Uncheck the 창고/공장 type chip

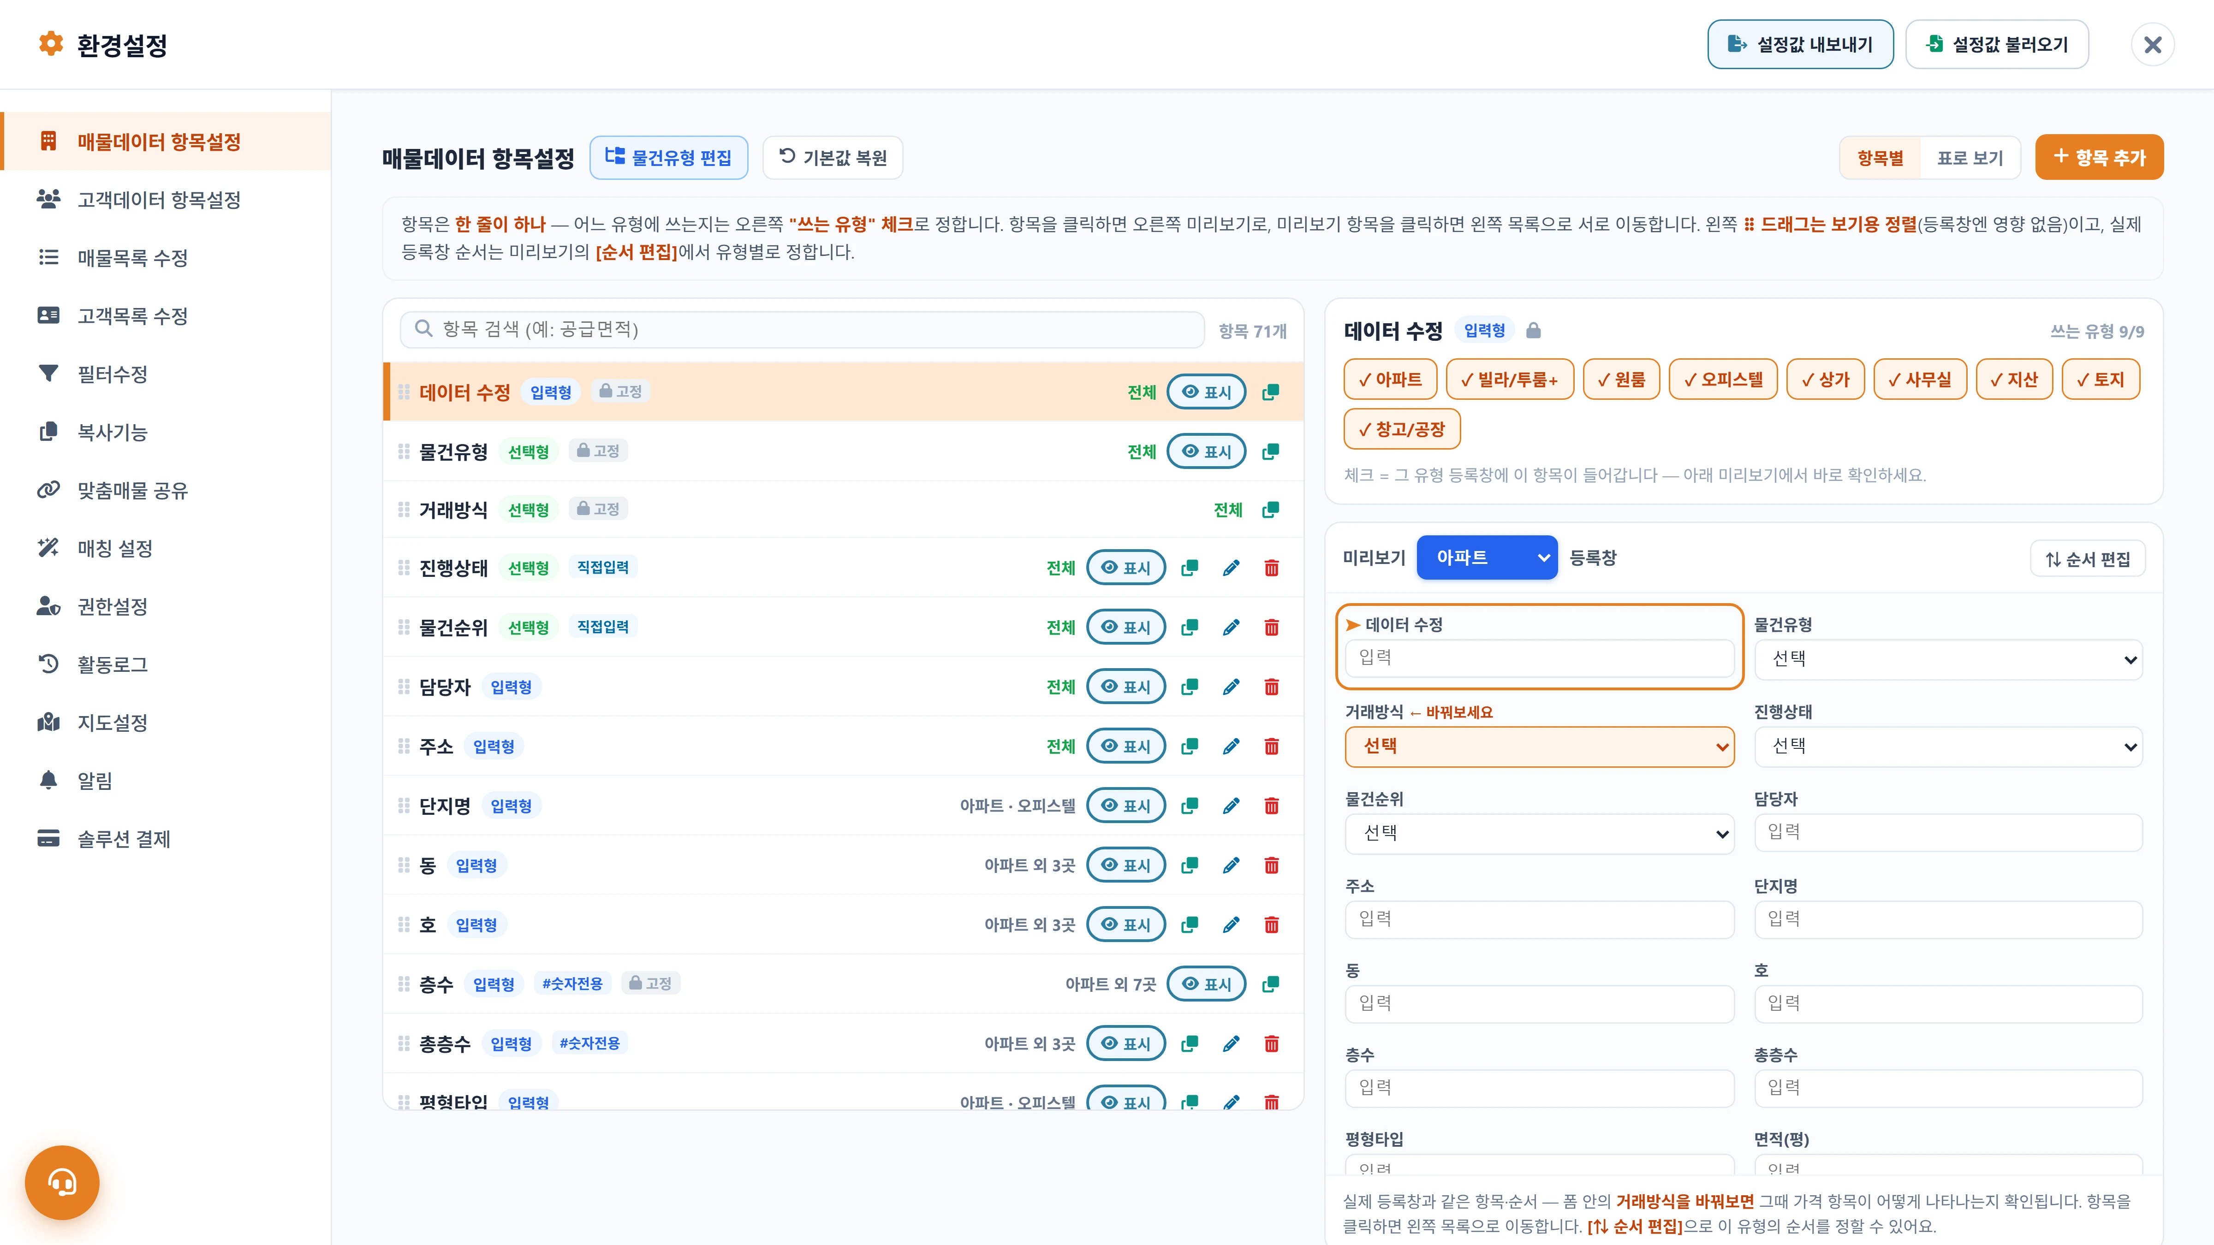pos(1402,429)
